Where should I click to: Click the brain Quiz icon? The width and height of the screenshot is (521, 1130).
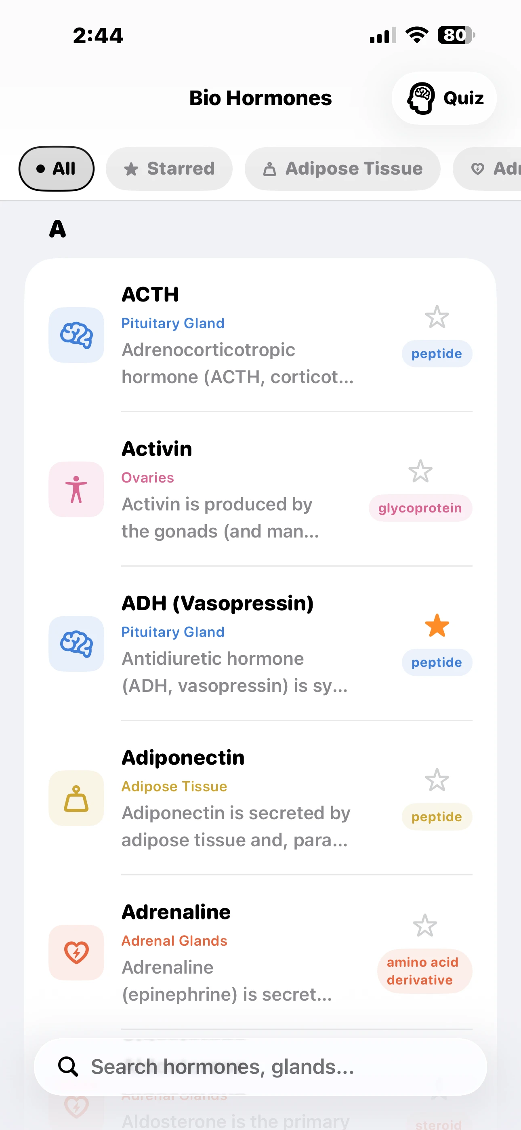pyautogui.click(x=421, y=97)
